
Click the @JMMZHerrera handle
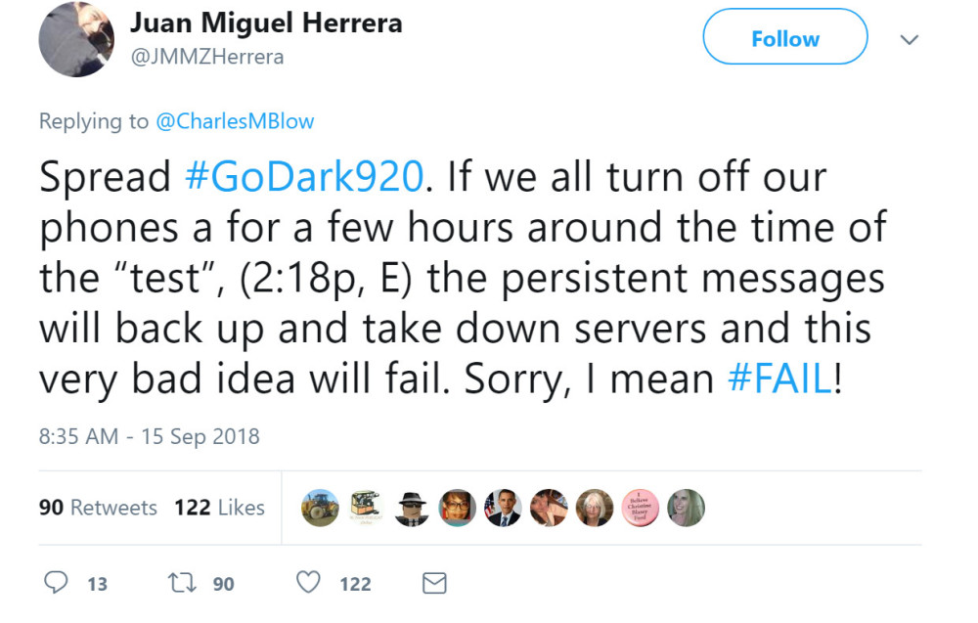click(207, 57)
